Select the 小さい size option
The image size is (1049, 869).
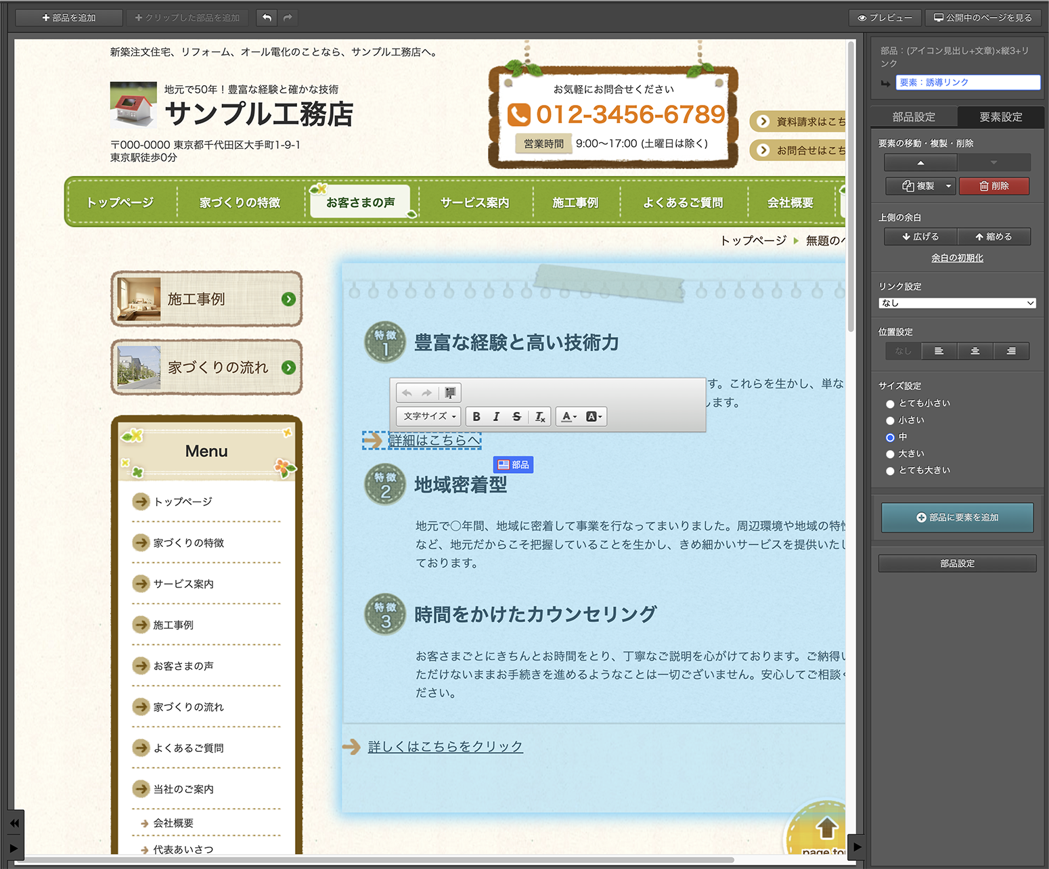click(890, 420)
